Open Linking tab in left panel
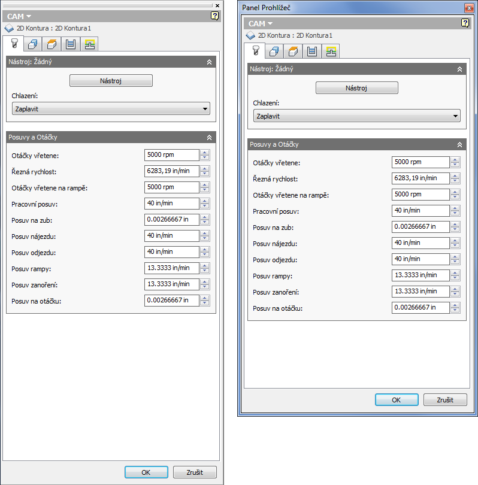The height and width of the screenshot is (485, 478). (x=89, y=44)
